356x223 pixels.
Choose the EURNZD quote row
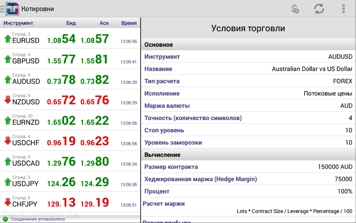[70, 120]
